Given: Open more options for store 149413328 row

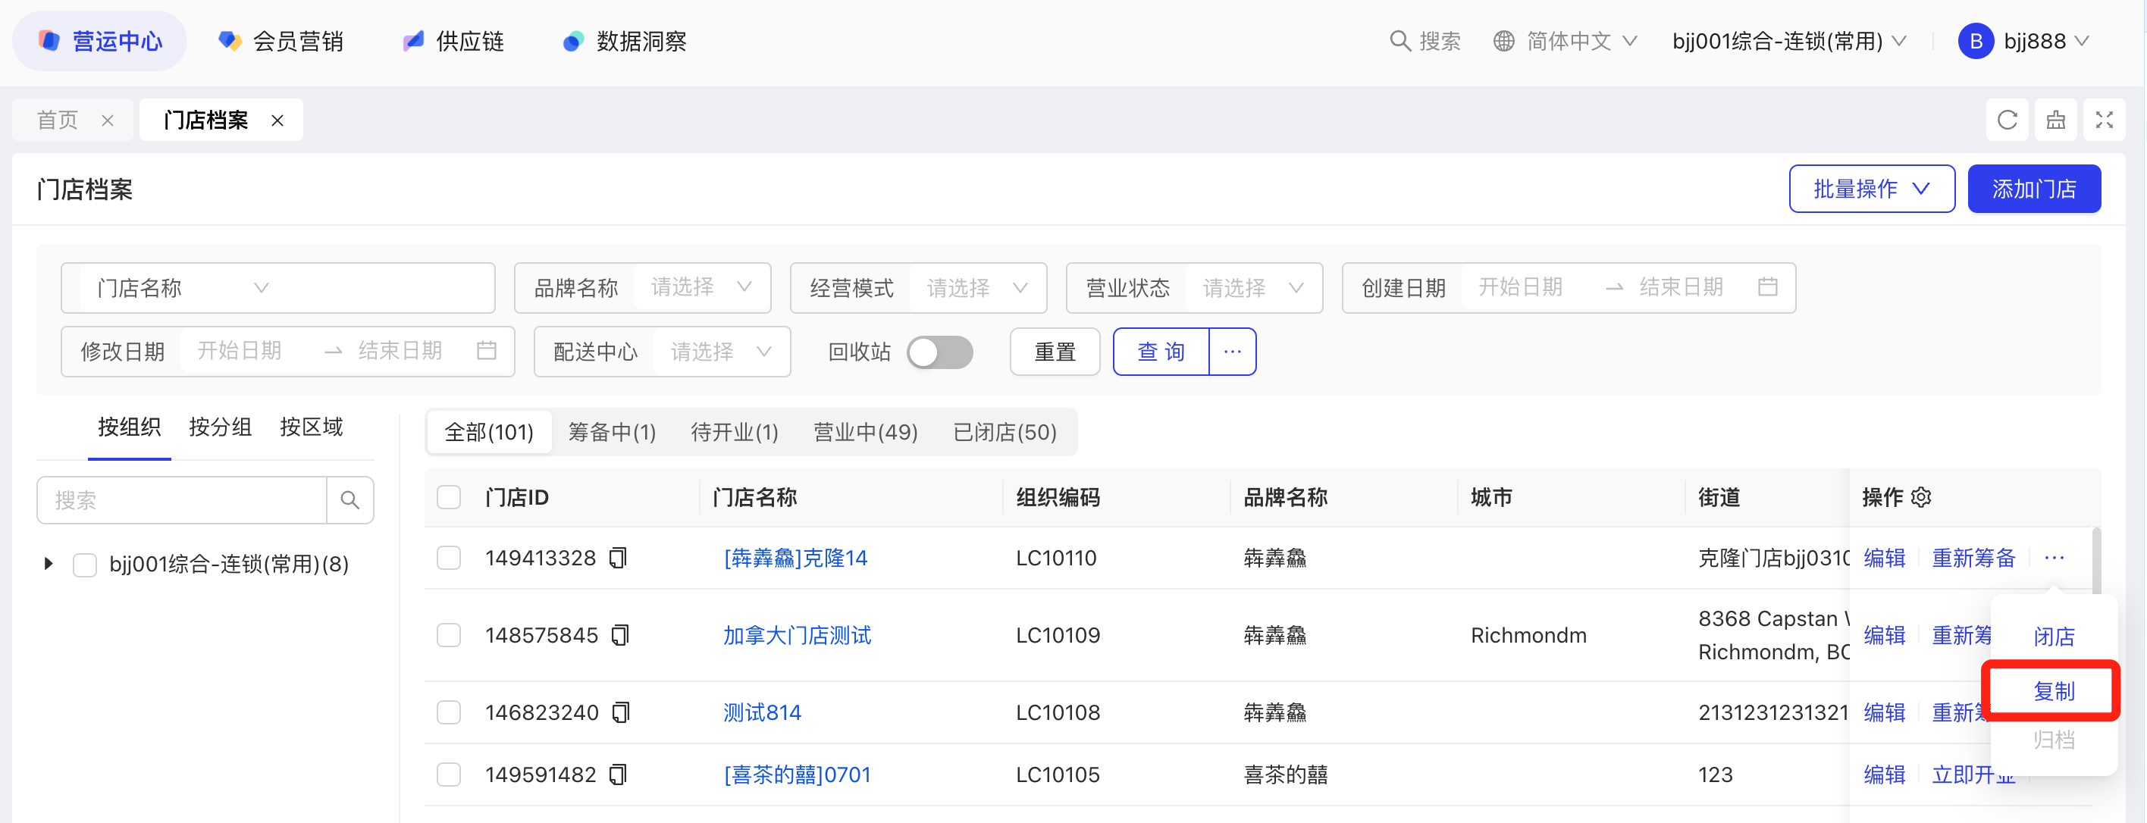Looking at the screenshot, I should 2054,557.
